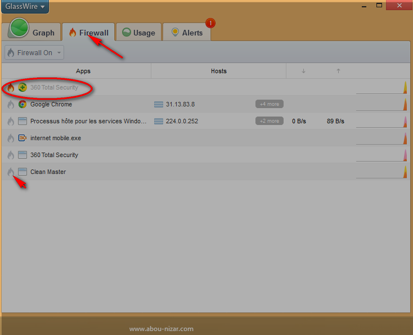Click the green Graph globe icon
The width and height of the screenshot is (413, 335).
[x=19, y=28]
